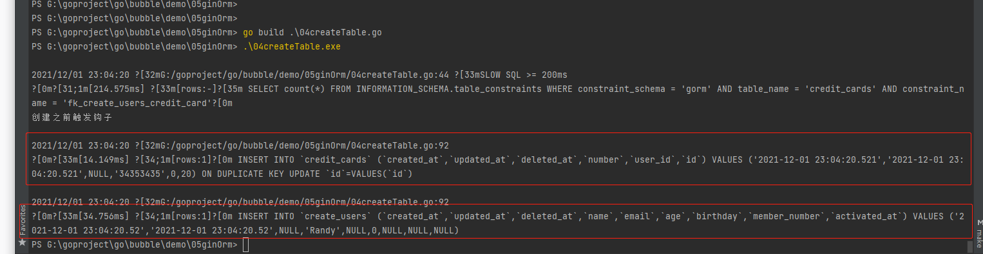Image resolution: width=983 pixels, height=254 pixels.
Task: Open the Favorites star icon
Action: (23, 243)
